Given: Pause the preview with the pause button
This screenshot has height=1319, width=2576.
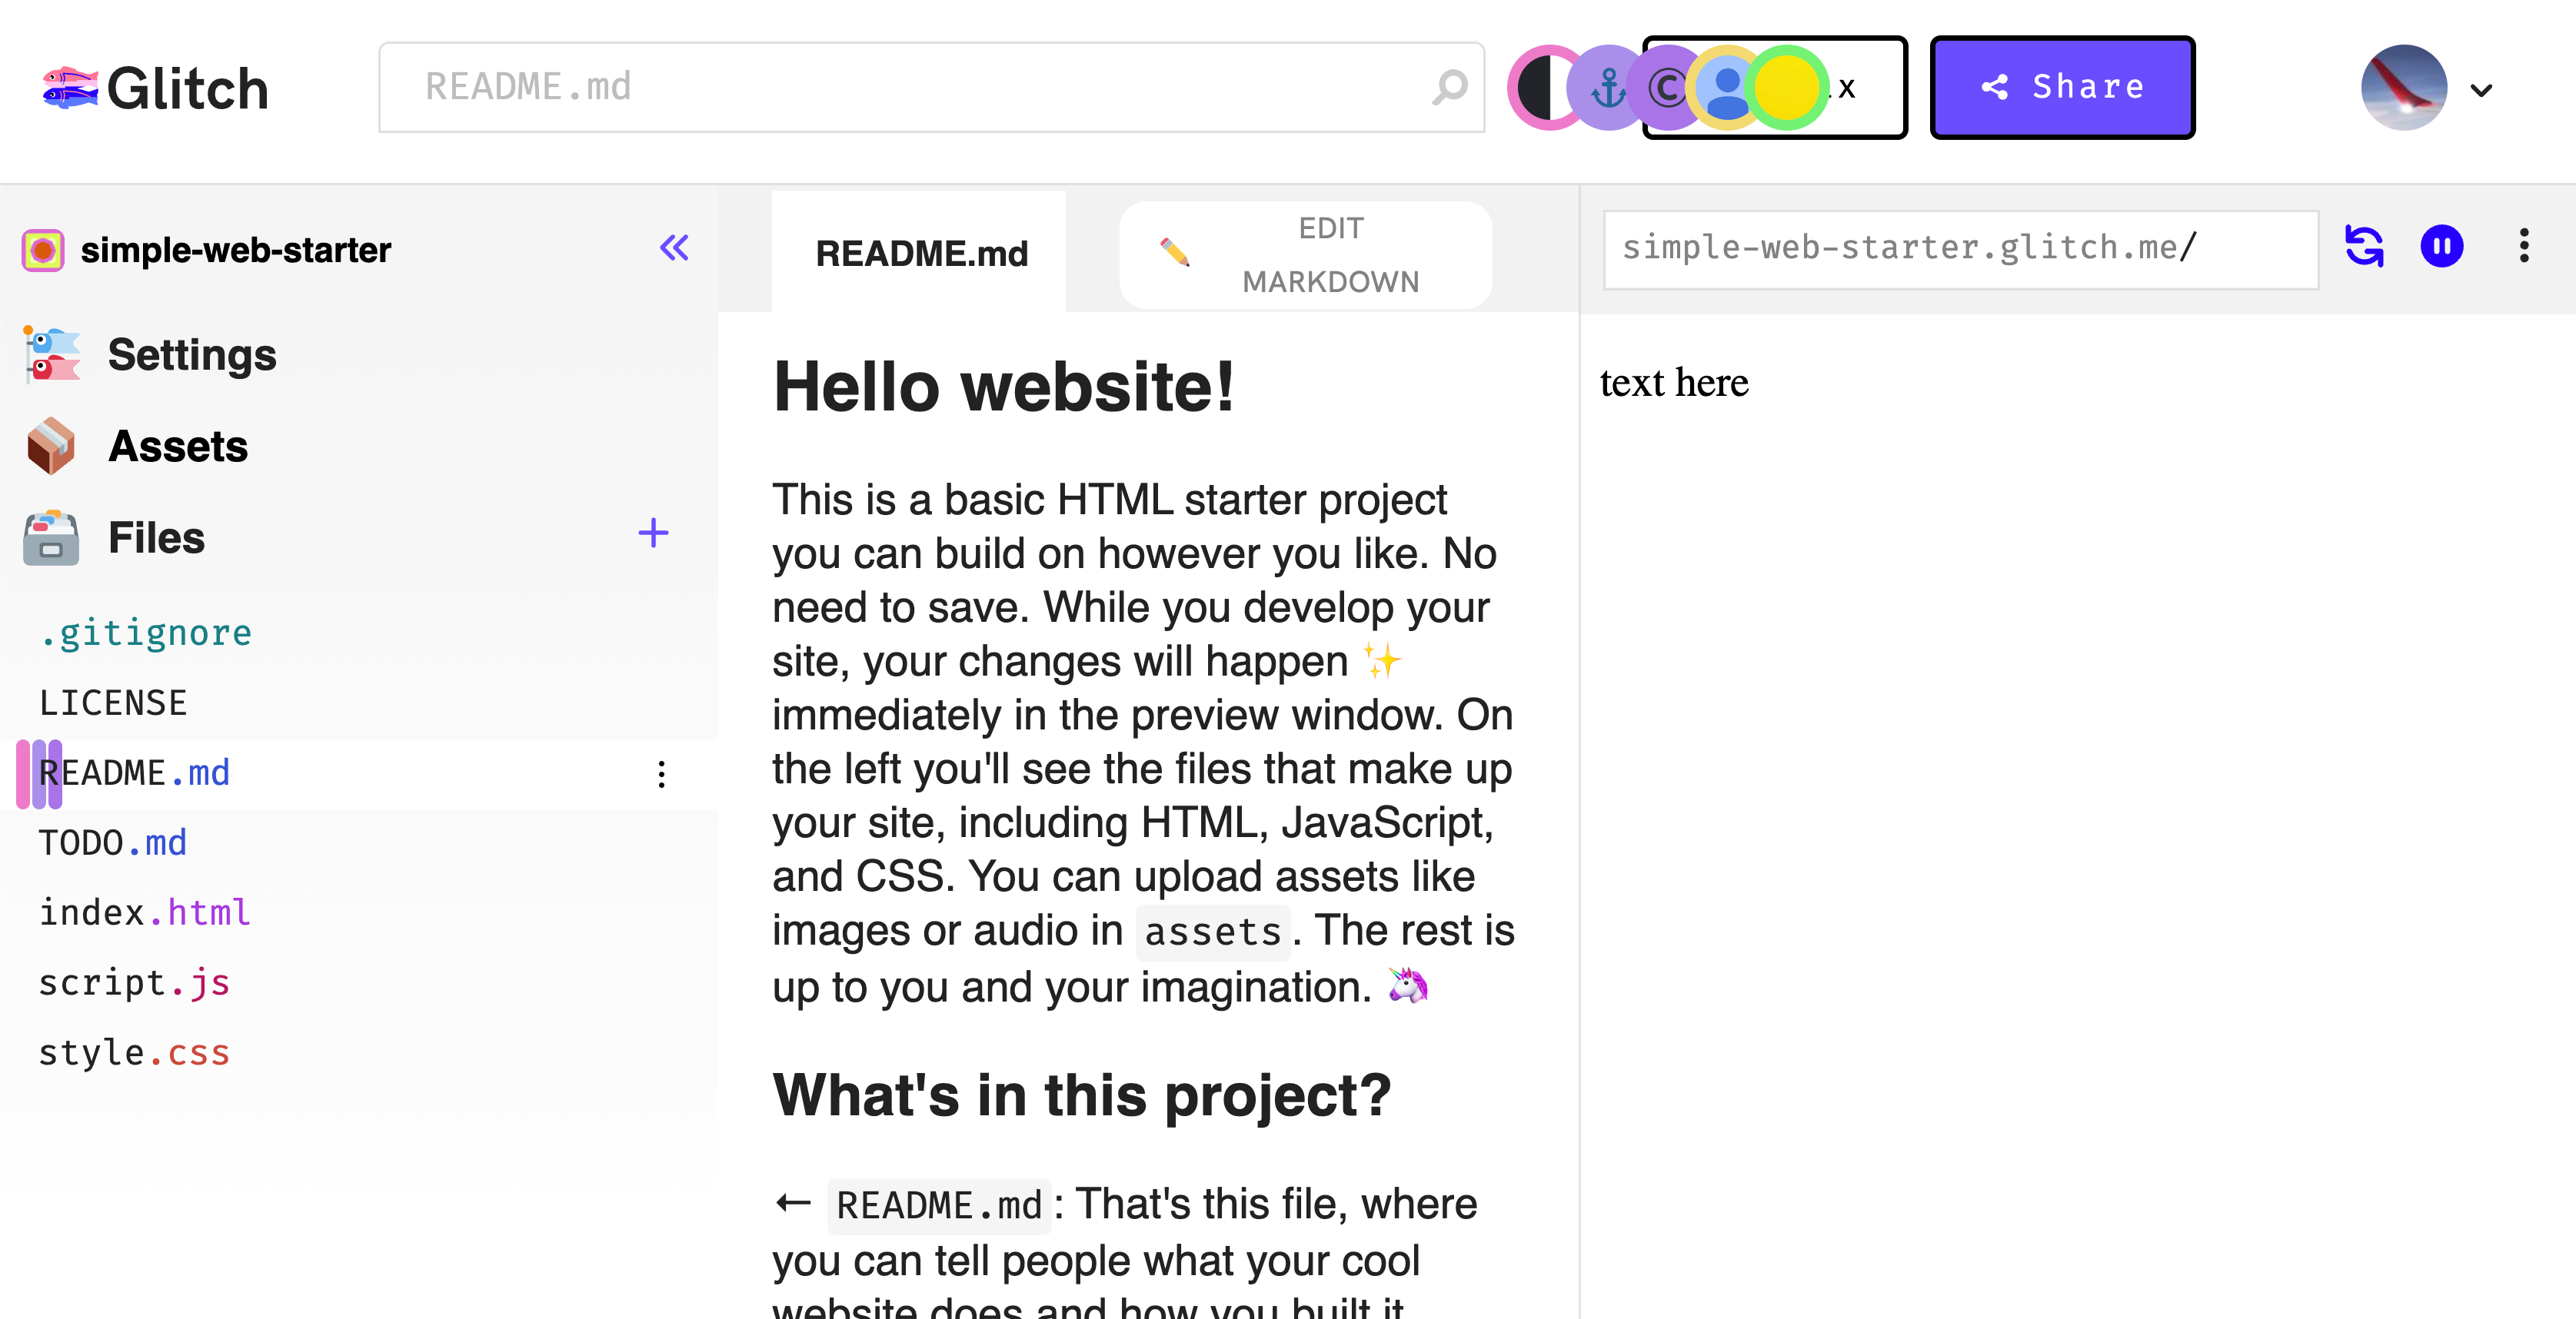Looking at the screenshot, I should (x=2441, y=246).
